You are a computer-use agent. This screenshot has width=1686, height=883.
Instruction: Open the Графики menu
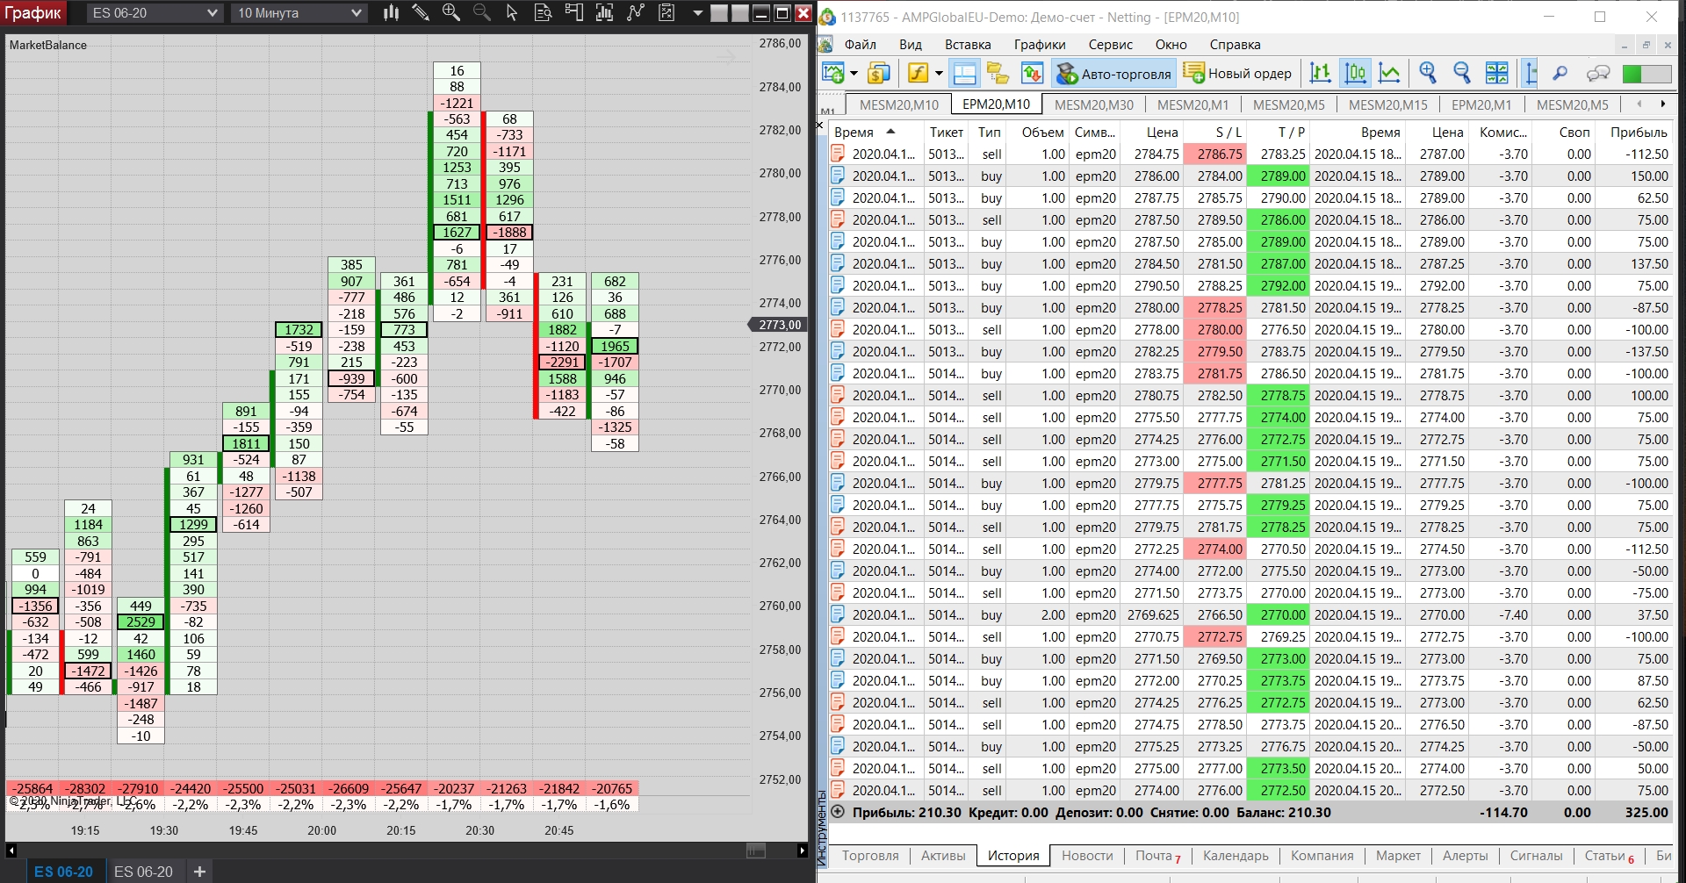click(1040, 45)
